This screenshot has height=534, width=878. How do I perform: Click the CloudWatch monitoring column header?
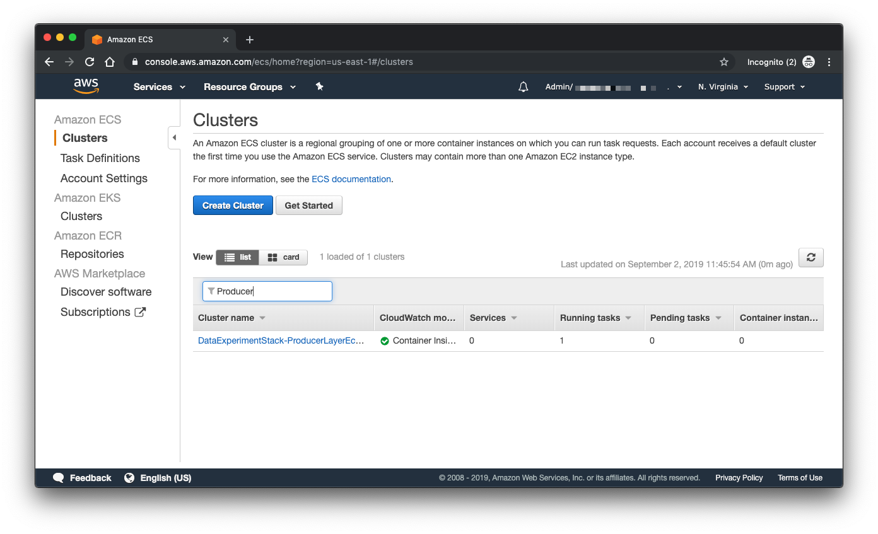tap(418, 318)
